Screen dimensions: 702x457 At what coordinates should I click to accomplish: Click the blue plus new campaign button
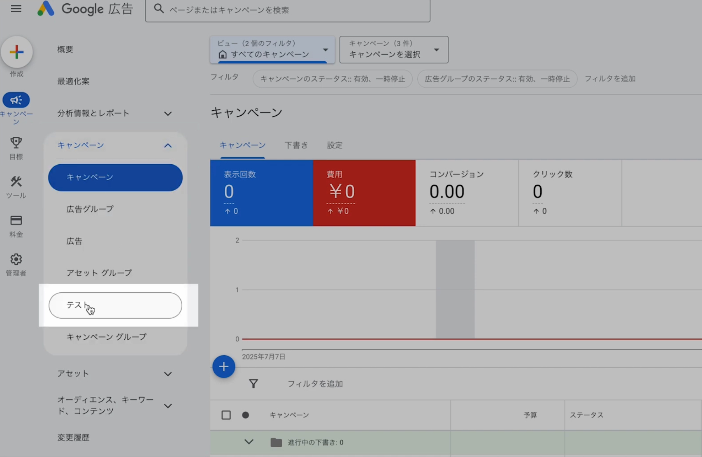[223, 366]
